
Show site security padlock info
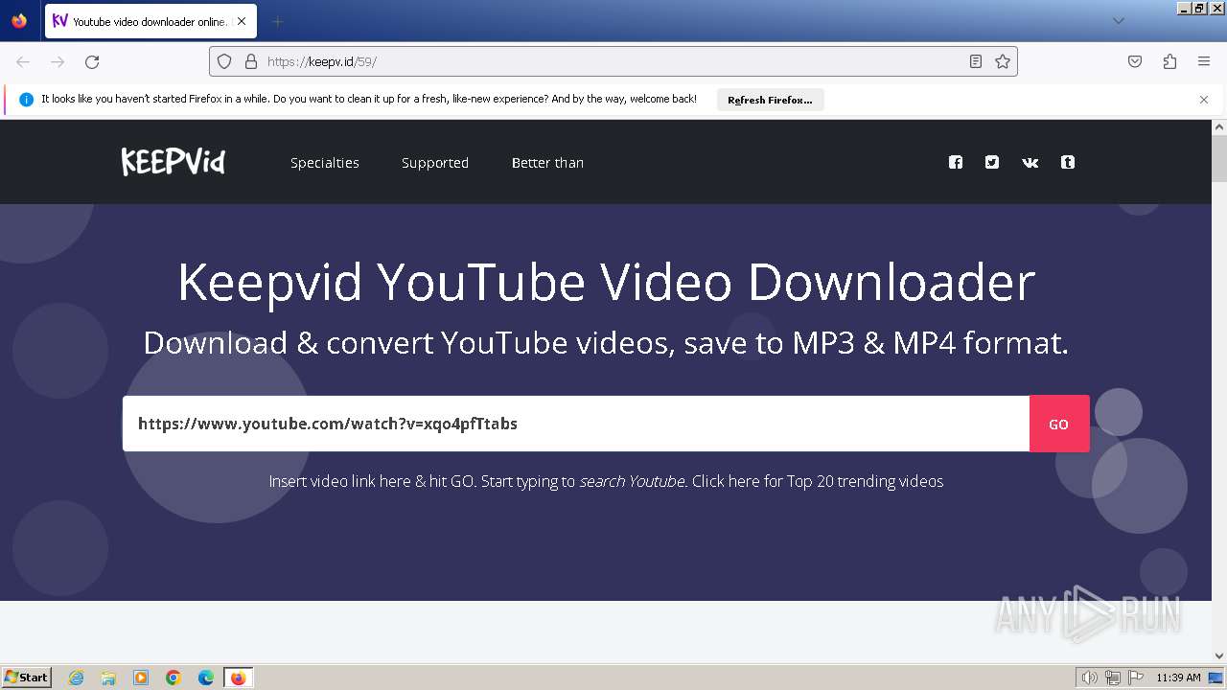tap(251, 61)
